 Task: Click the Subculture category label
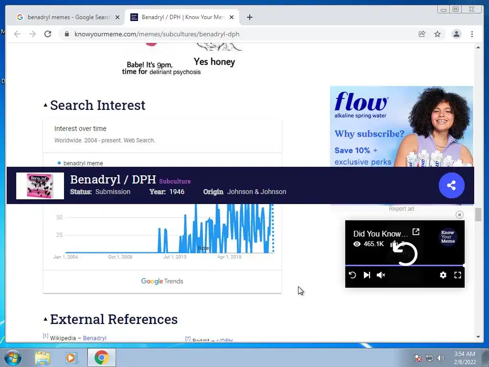175,181
